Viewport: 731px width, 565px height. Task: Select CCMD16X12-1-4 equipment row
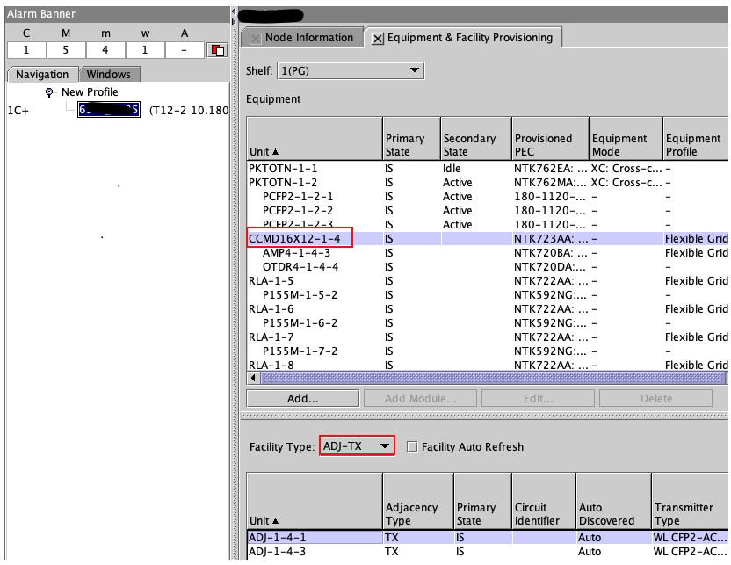point(488,239)
